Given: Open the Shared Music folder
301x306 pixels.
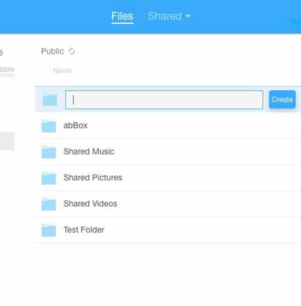Looking at the screenshot, I should click(89, 151).
